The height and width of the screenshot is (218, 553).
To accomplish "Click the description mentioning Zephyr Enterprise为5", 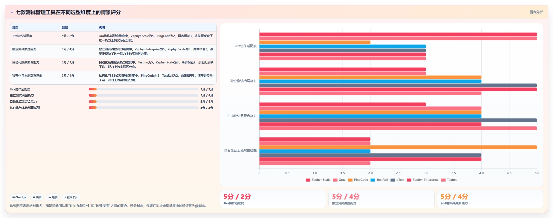I will point(156,51).
